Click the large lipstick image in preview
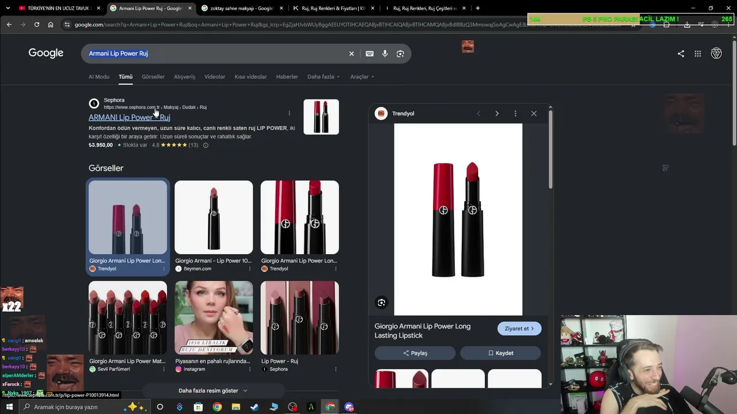The image size is (737, 414). click(x=458, y=219)
